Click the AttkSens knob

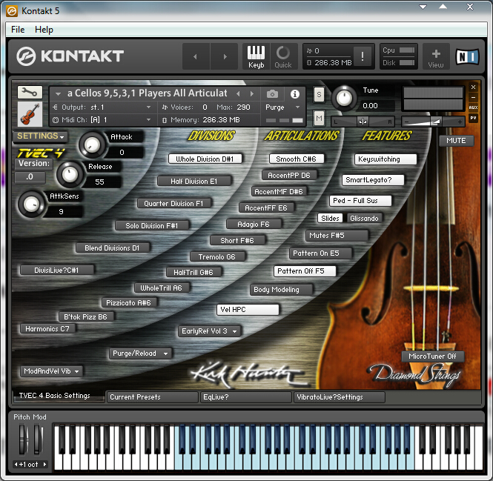click(31, 205)
